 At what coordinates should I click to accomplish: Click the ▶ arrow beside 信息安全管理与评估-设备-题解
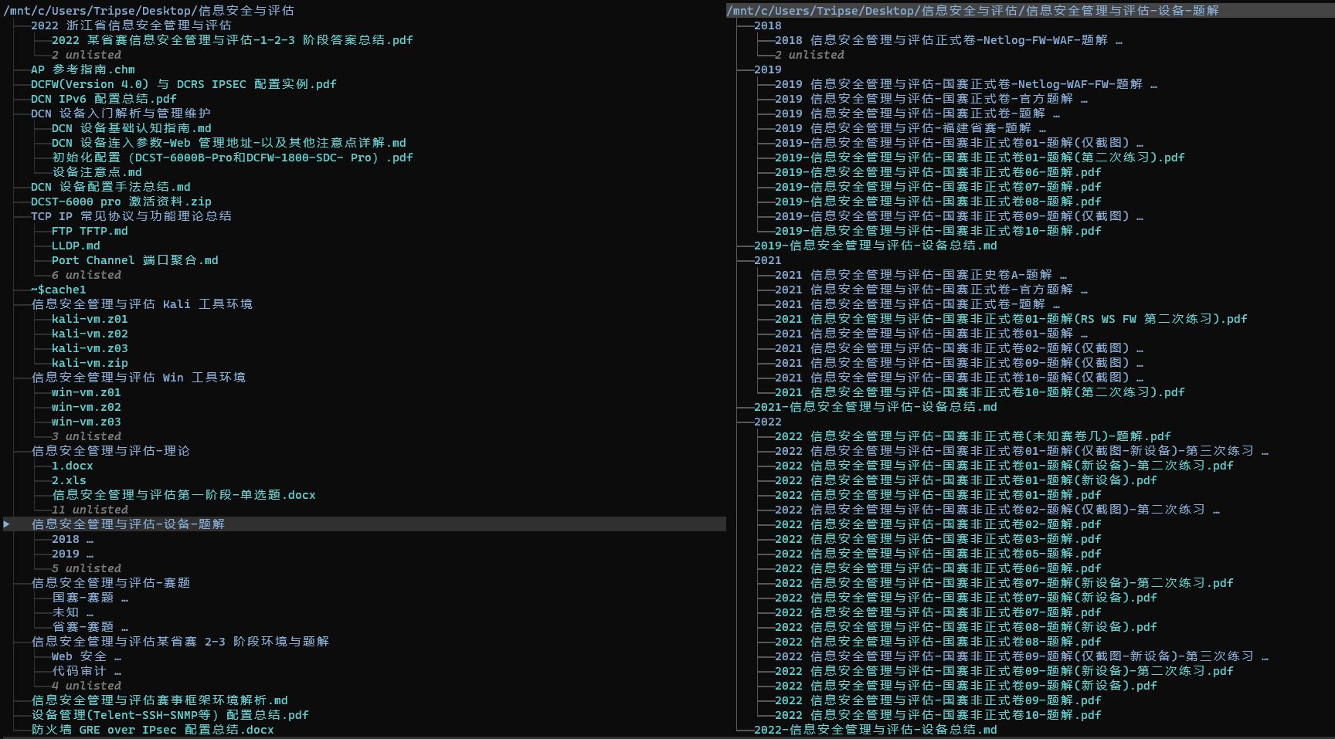8,524
